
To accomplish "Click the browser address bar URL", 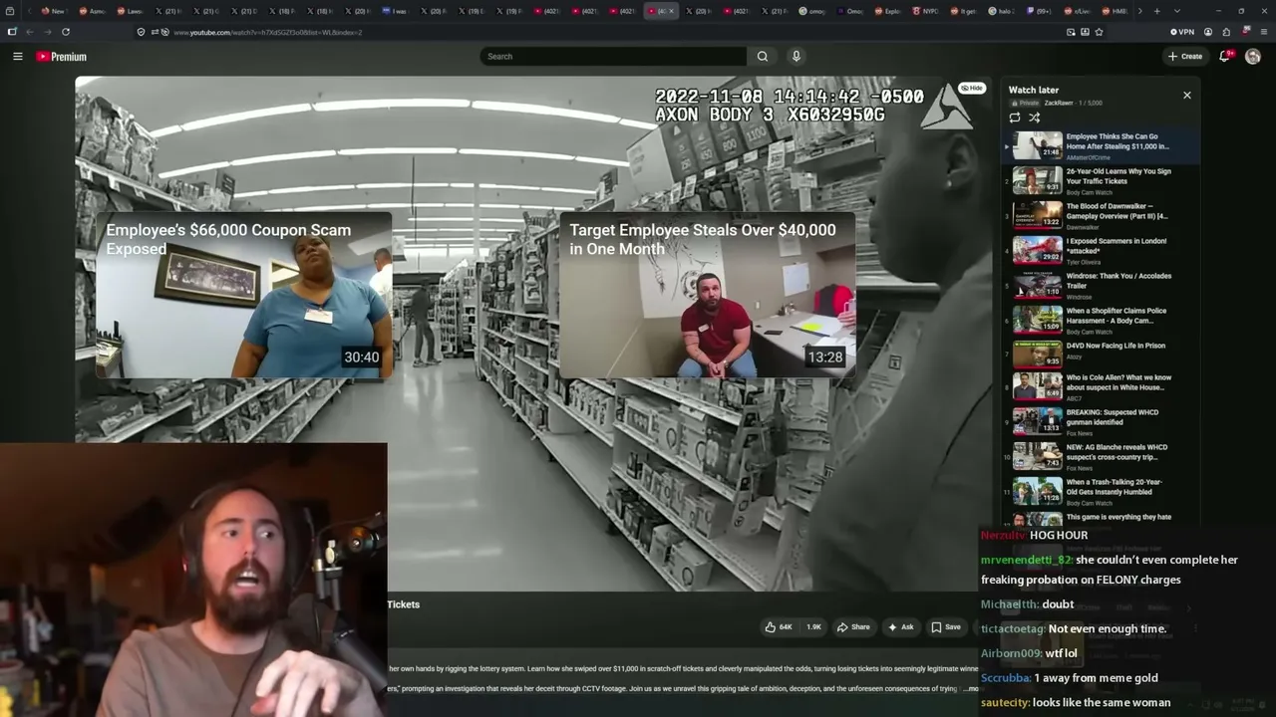I will [267, 32].
